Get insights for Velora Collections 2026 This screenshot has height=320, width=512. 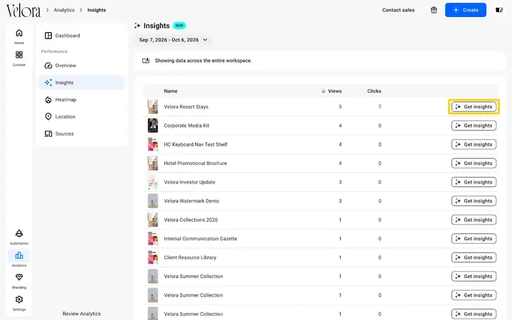pyautogui.click(x=474, y=220)
